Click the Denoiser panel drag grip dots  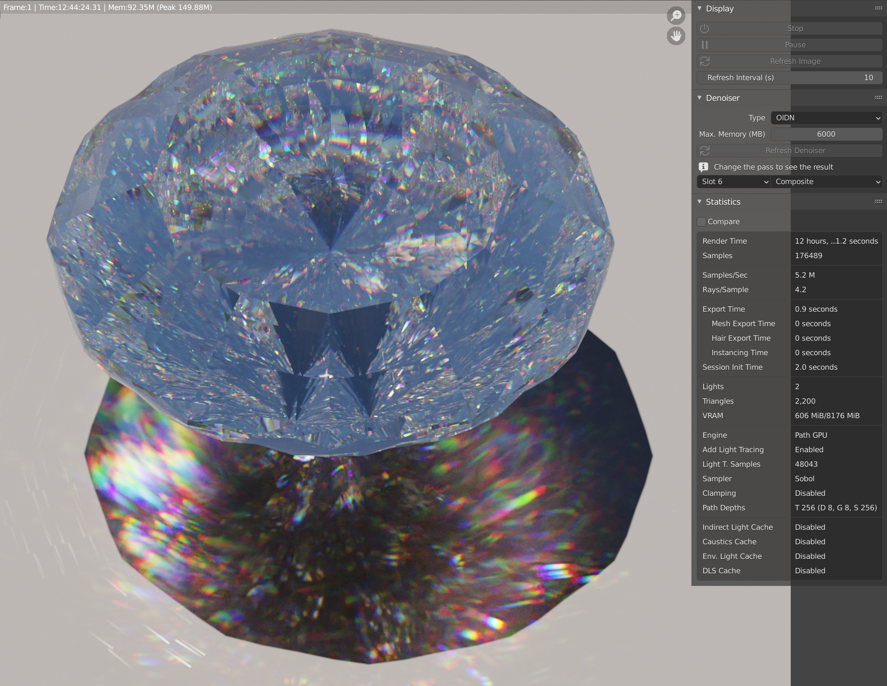pyautogui.click(x=878, y=97)
